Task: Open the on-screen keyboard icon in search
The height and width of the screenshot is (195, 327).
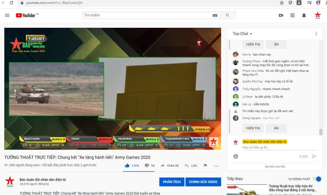Action: click(x=215, y=16)
